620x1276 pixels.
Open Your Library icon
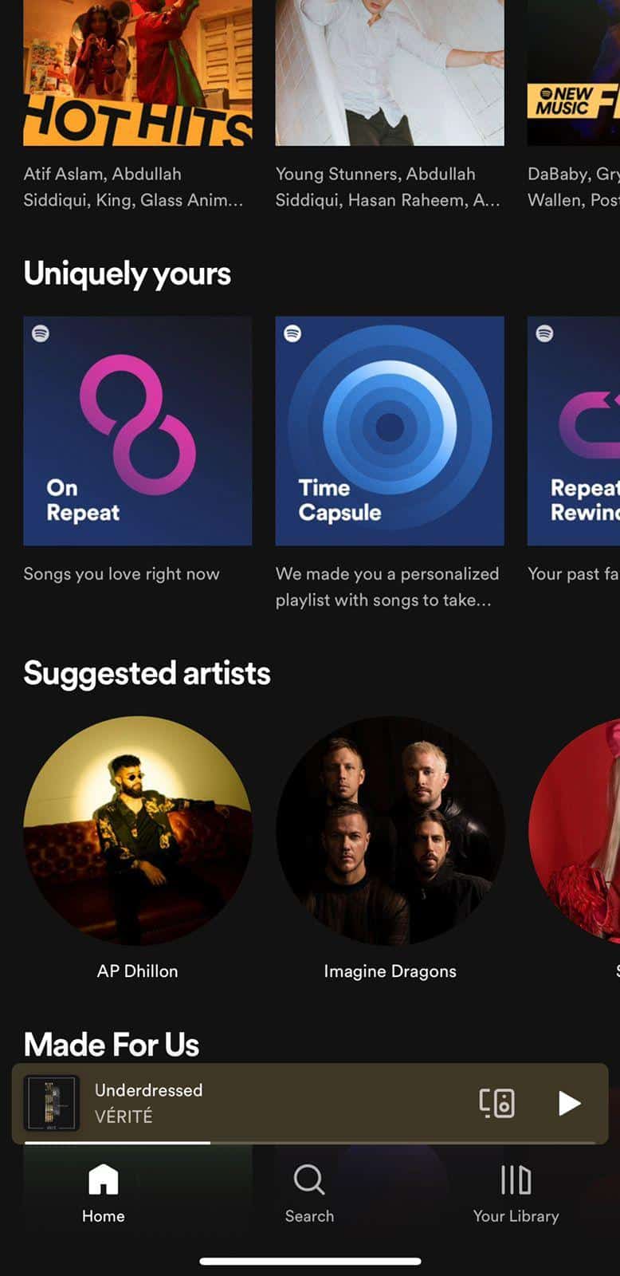click(x=516, y=1180)
